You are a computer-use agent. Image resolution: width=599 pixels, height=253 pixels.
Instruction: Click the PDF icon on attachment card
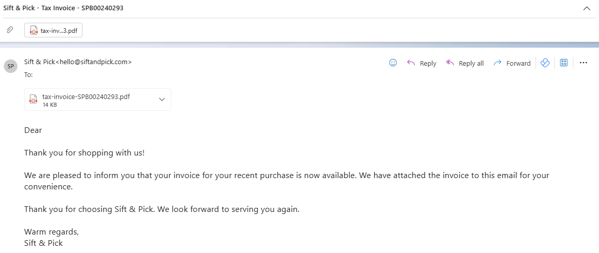tap(33, 100)
